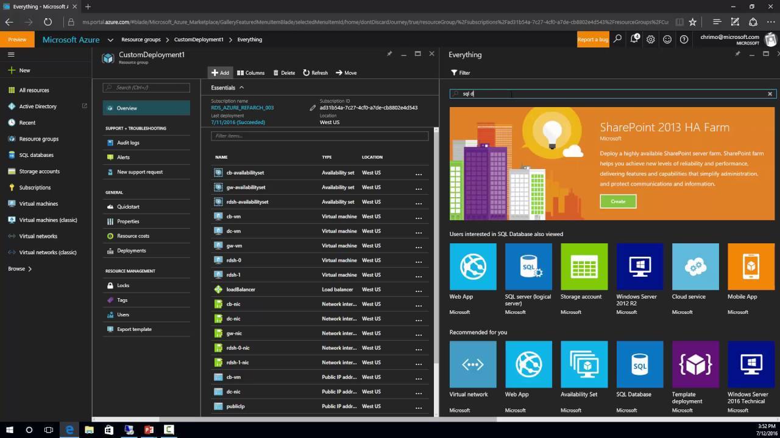The width and height of the screenshot is (780, 438).
Task: Pin the CustomDeployment1 blade
Action: pyautogui.click(x=389, y=54)
